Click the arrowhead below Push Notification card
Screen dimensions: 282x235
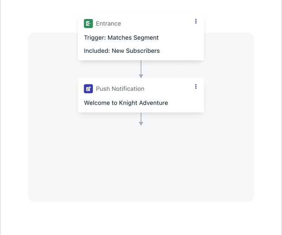[x=141, y=123]
